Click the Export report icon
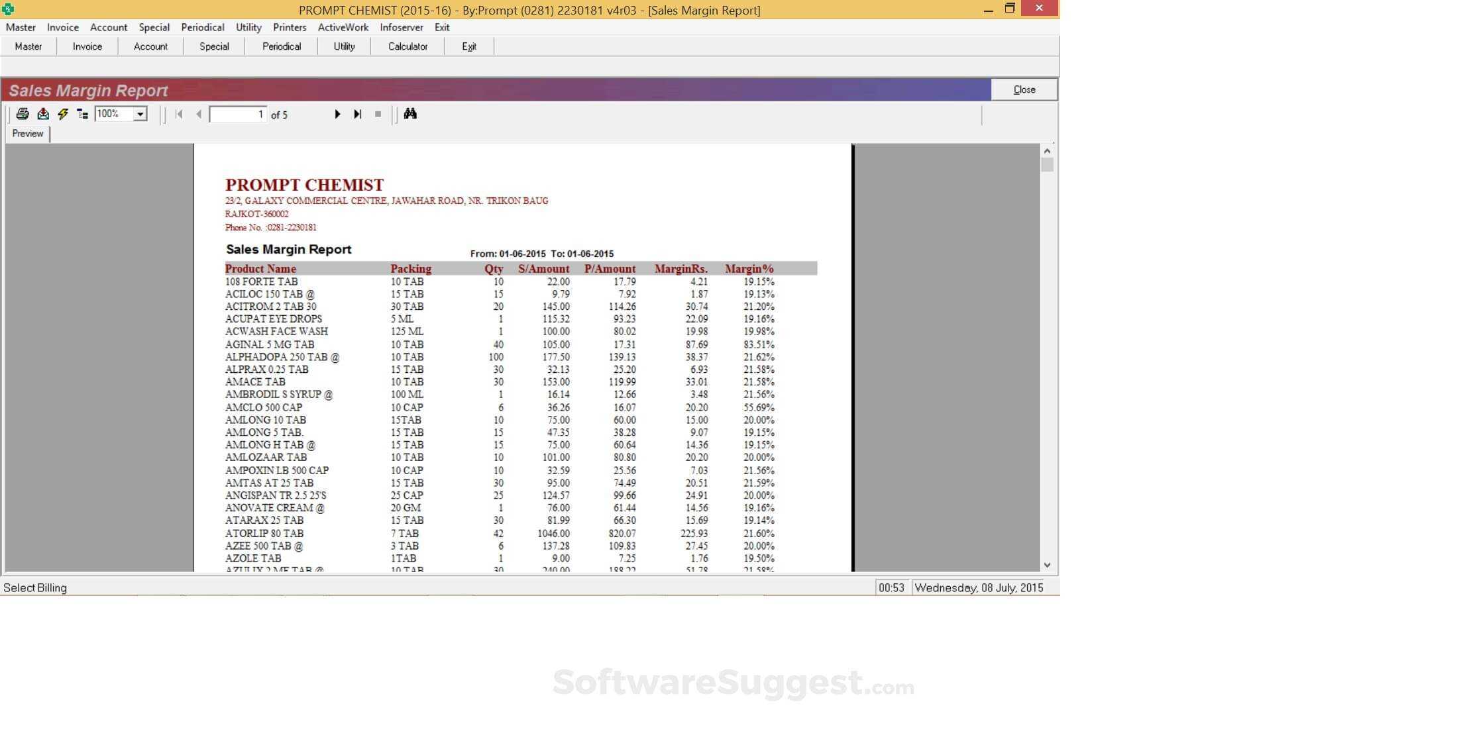 [x=43, y=114]
